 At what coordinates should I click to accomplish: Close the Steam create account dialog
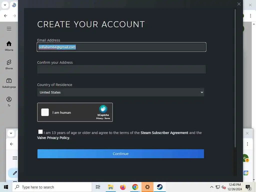pos(239,4)
